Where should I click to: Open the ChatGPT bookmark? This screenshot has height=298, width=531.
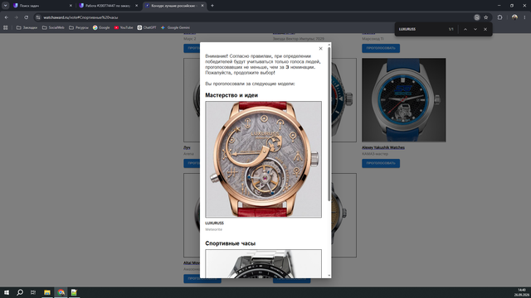[x=147, y=27]
